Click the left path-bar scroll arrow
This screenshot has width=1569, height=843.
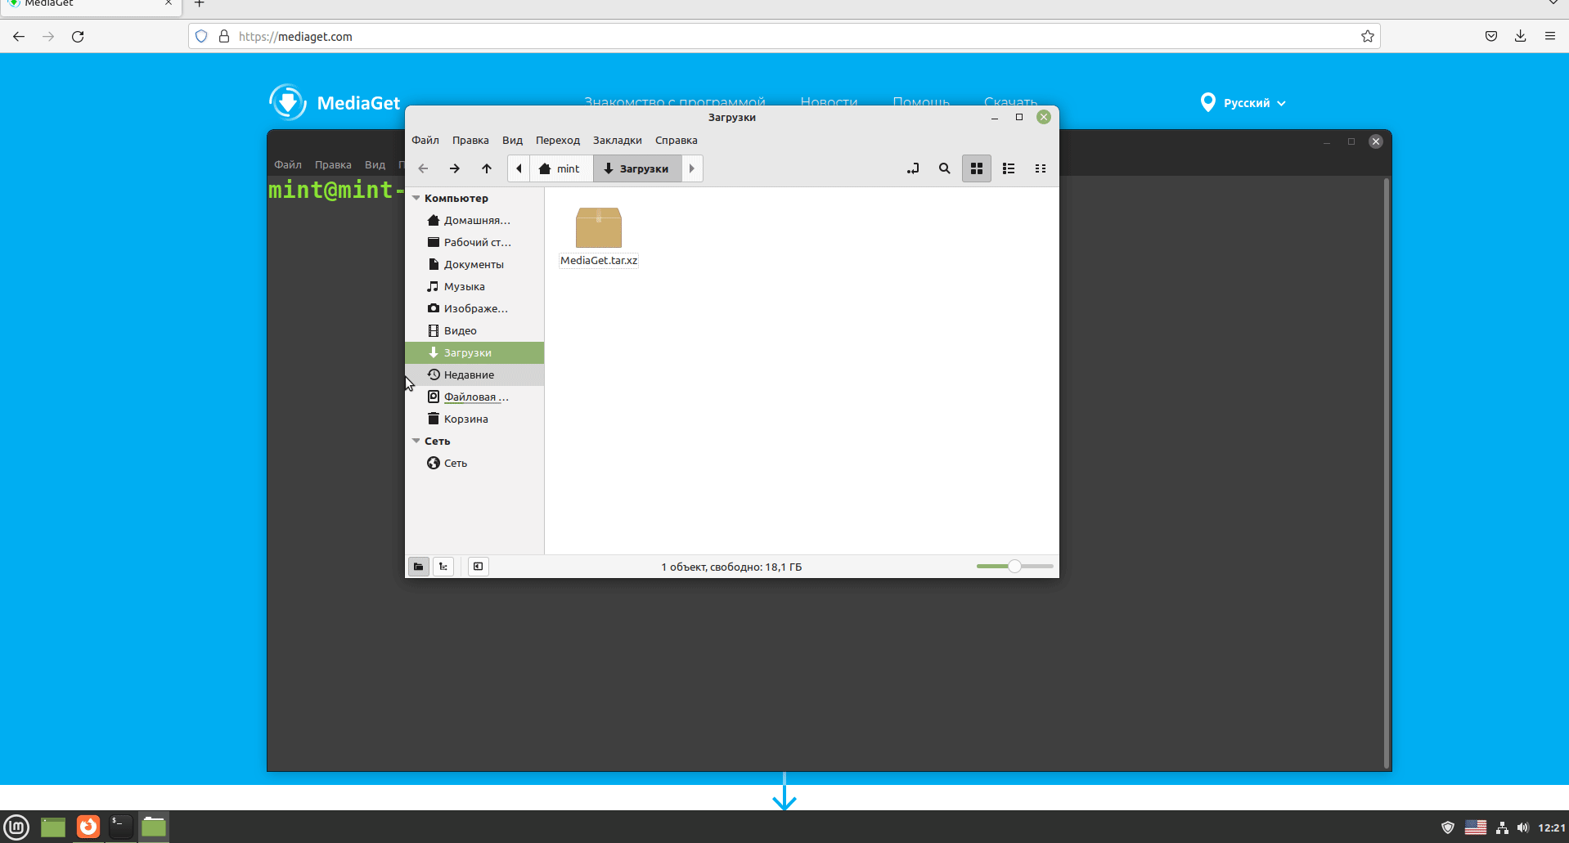coord(519,168)
